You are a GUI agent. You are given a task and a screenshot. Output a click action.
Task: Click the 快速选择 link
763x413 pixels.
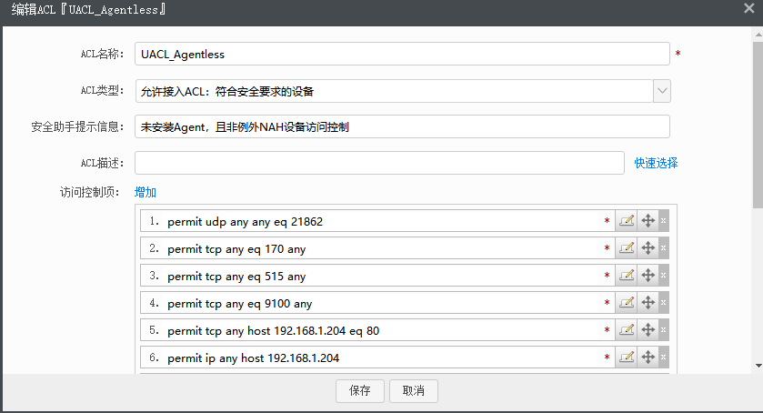[656, 163]
